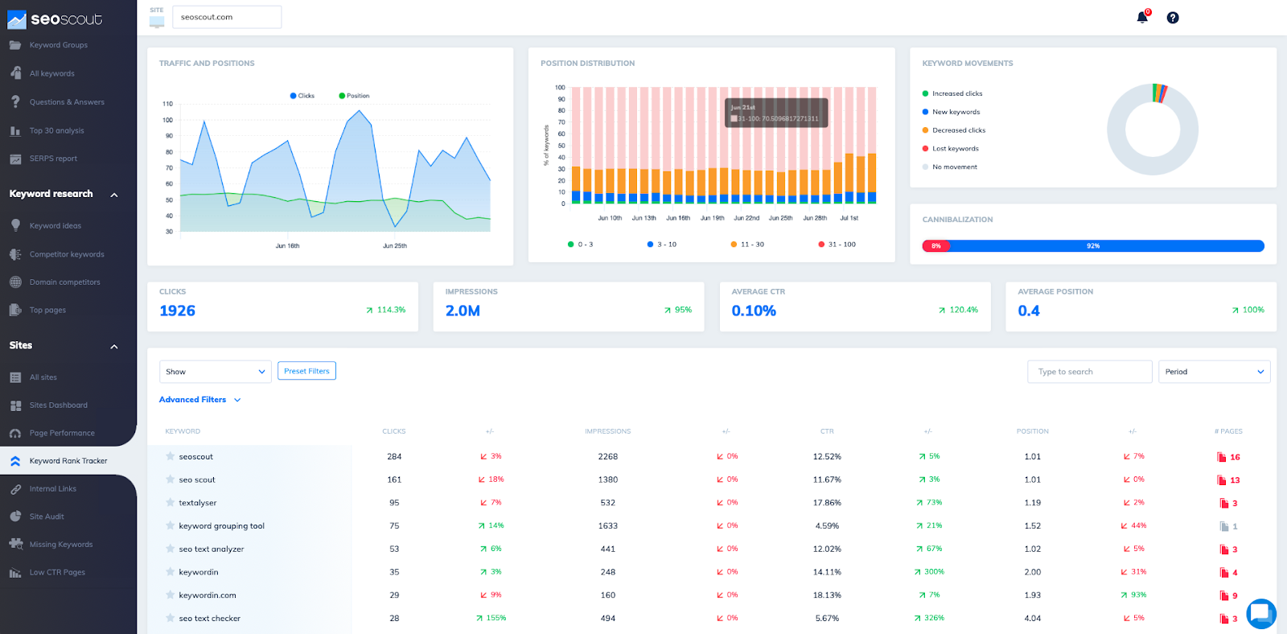Open Keyword ideas page
Screen dimensions: 1287x634
(x=56, y=226)
